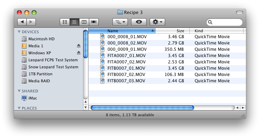Click horizontal scrollbar left arrow

237,108
